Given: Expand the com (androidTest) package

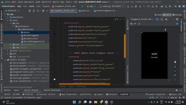Looking at the screenshot, I should [10, 45].
